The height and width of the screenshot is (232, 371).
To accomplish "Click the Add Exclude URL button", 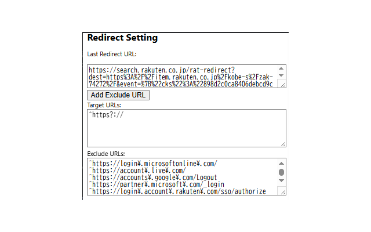I will (118, 95).
